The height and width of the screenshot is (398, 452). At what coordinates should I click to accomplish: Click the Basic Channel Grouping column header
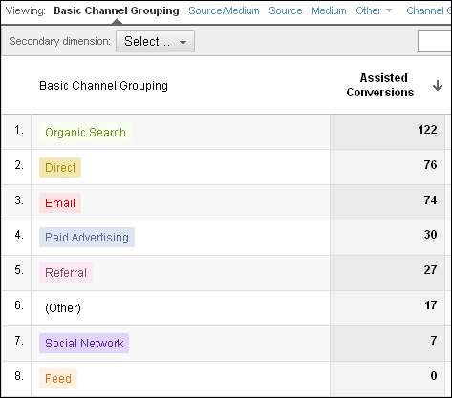point(103,86)
